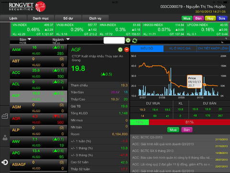This screenshot has width=230, height=173.
Task: Open the Danh mục menu
Action: pyautogui.click(x=41, y=18)
